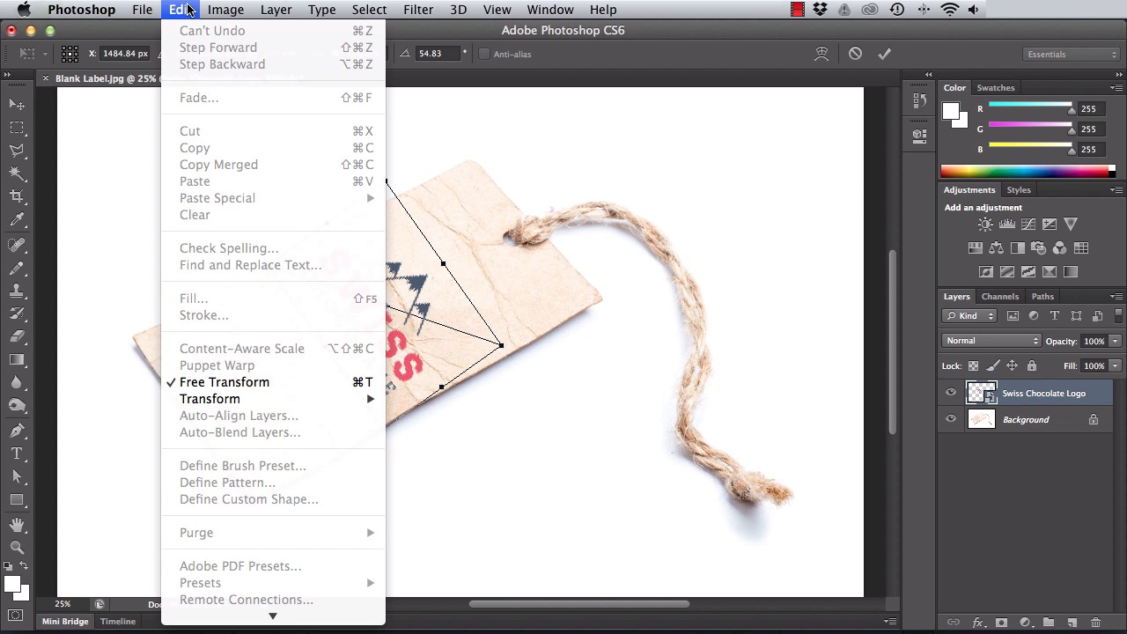Switch to the Styles tab
Screen dimensions: 1127x634
coord(1019,190)
